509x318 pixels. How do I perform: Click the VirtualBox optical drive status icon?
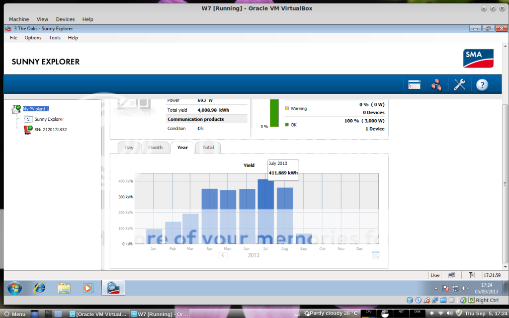click(419, 301)
